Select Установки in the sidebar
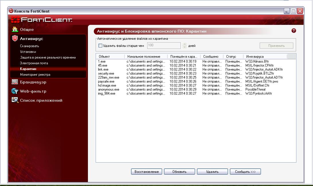The height and width of the screenshot is (186, 313). coord(28,52)
